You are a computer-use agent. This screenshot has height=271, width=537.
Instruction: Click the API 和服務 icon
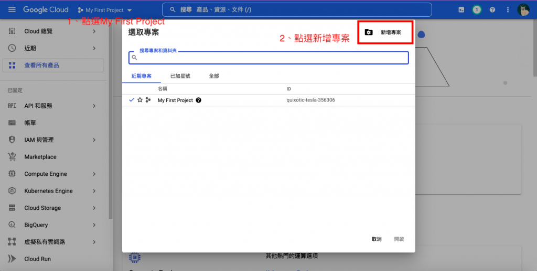point(12,106)
